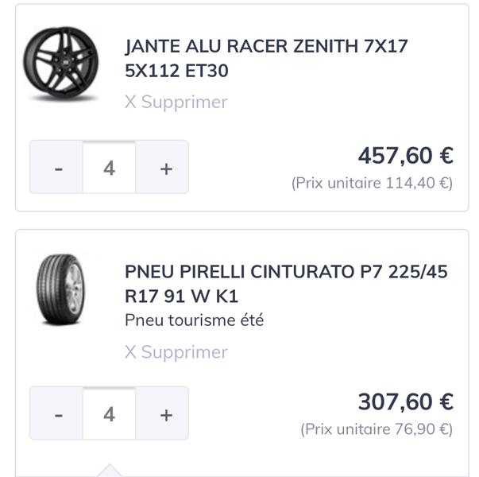Increase quantity of Pirelli Cinturato P7 tire
479x477 pixels.
tap(162, 413)
